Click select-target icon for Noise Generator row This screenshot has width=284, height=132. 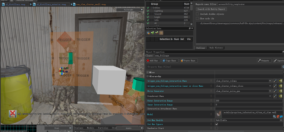point(281,91)
